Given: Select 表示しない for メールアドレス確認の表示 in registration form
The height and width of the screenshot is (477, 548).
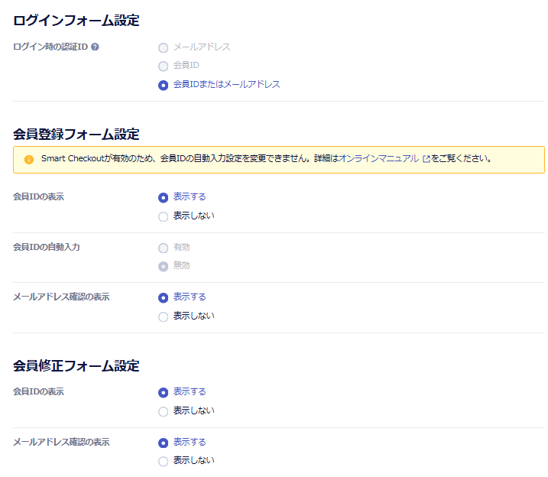Looking at the screenshot, I should pyautogui.click(x=164, y=316).
